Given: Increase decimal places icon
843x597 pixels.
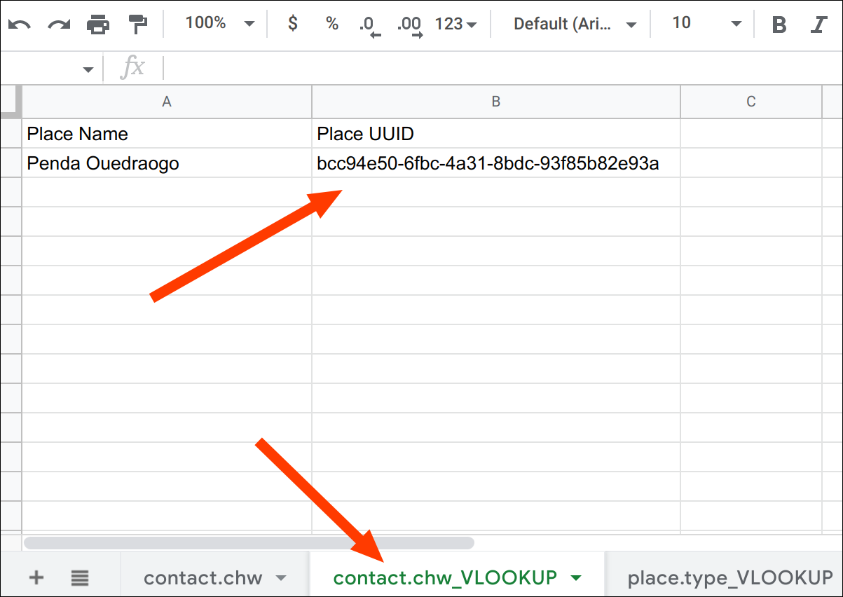Looking at the screenshot, I should 410,25.
